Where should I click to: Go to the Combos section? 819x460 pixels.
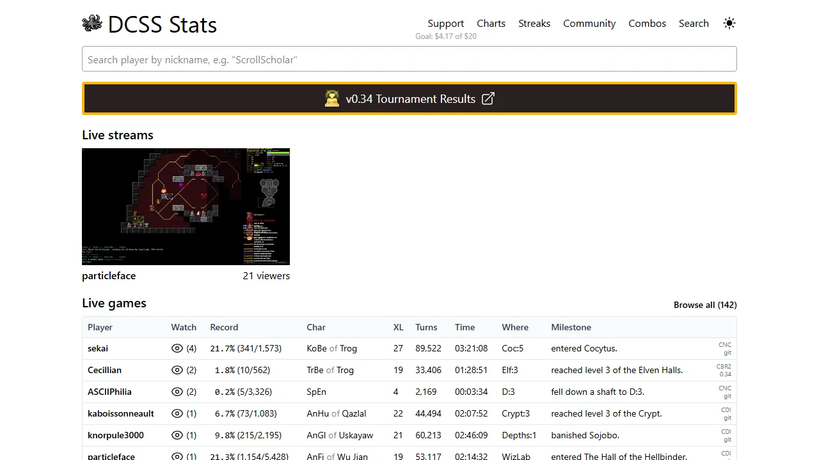pyautogui.click(x=647, y=23)
